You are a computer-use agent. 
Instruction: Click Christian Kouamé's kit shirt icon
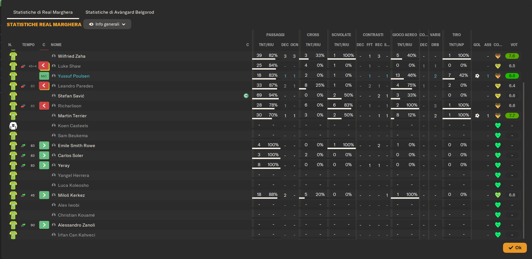coord(13,215)
